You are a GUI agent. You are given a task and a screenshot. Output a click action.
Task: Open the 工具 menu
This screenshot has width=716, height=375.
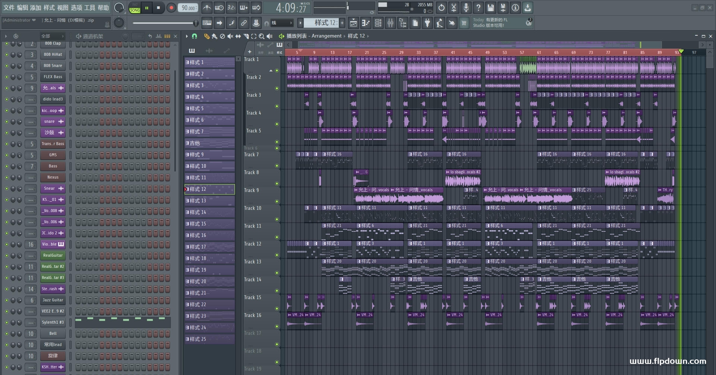pos(89,7)
